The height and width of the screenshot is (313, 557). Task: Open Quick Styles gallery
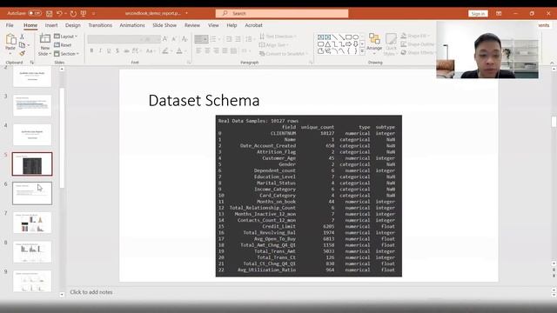[391, 44]
